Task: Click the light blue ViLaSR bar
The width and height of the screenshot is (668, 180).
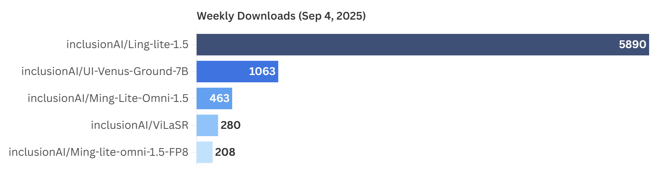Action: pos(207,125)
